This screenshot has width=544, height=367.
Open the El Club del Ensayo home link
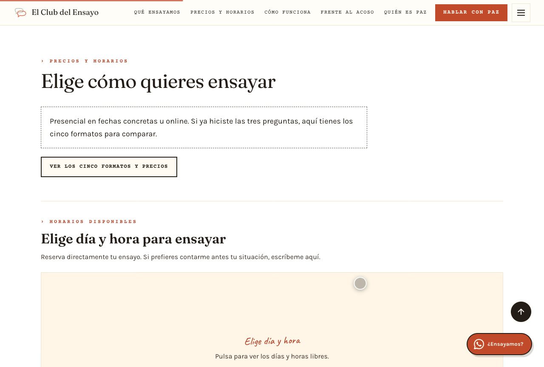click(57, 13)
